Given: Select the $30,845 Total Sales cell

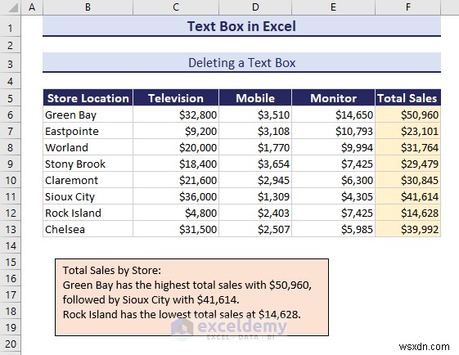Looking at the screenshot, I should (x=407, y=180).
